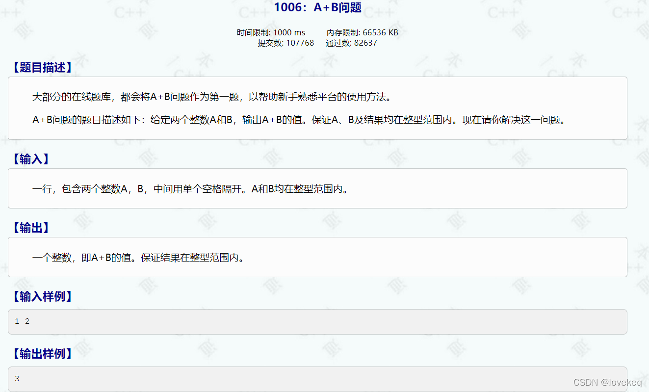This screenshot has width=649, height=392.
Task: Click the 内存限制 66536 KB statistic
Action: click(362, 32)
